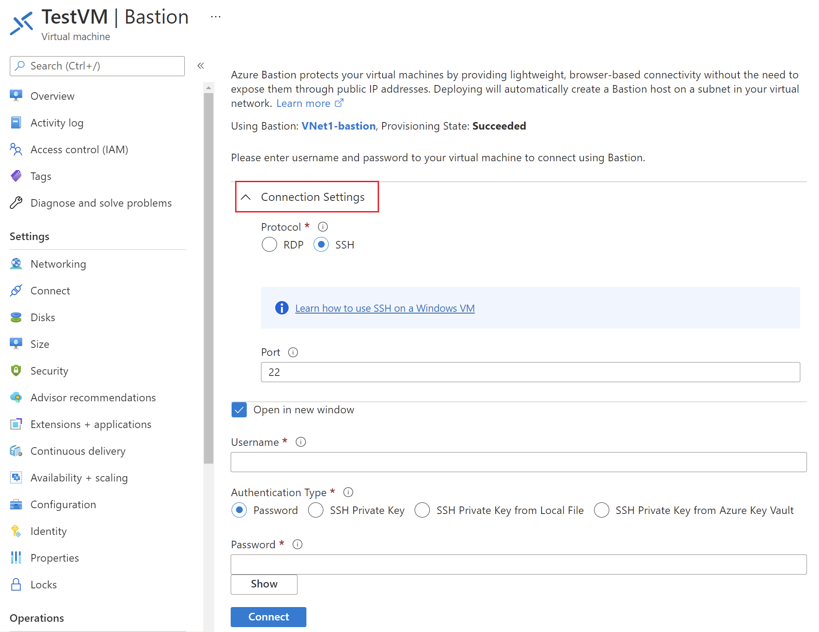Image resolution: width=819 pixels, height=632 pixels.
Task: Open the Networking settings page
Action: 58,264
